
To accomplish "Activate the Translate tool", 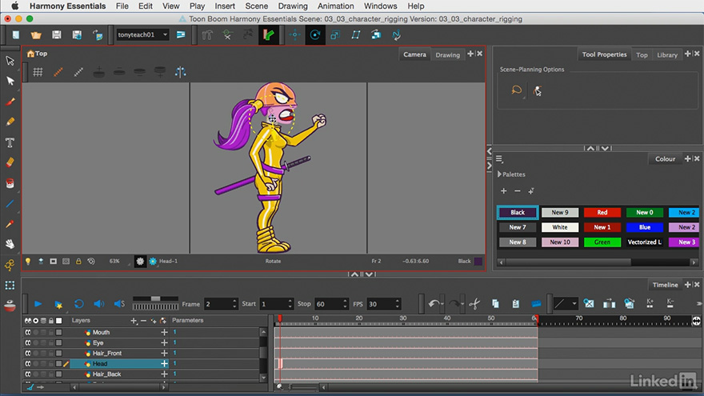I will pos(294,35).
